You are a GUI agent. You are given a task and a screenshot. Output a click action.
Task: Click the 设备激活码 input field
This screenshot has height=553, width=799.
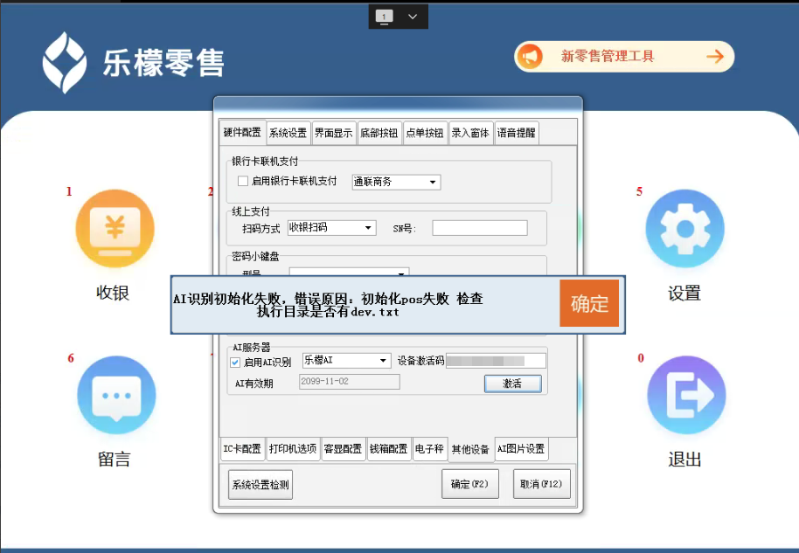[x=496, y=361]
